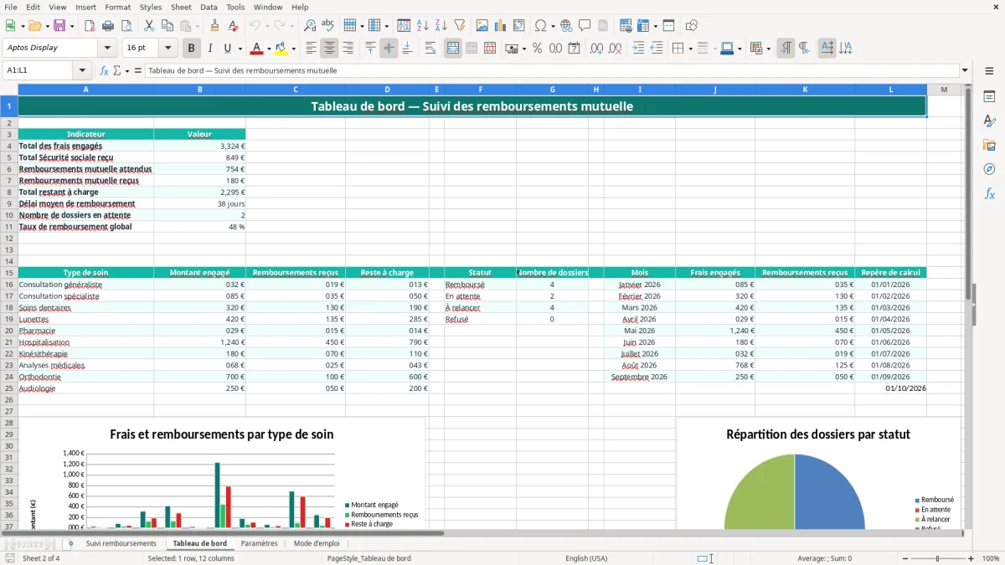Open the Styles menu
This screenshot has width=1005, height=565.
click(x=151, y=7)
